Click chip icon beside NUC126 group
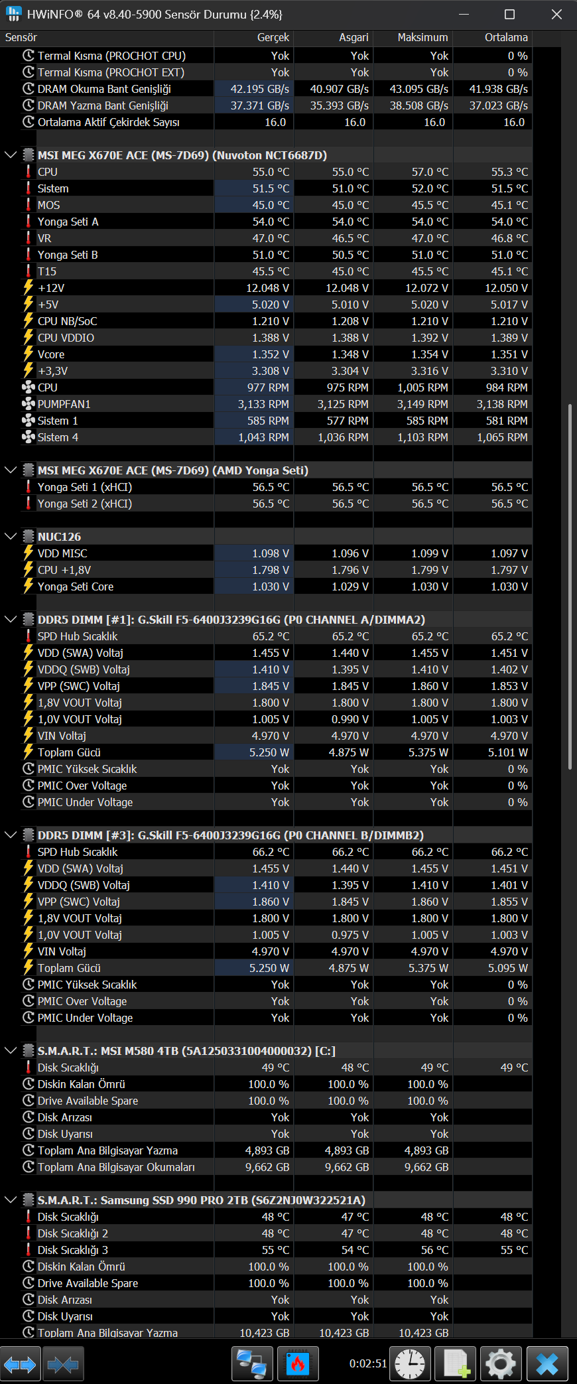 pos(29,537)
